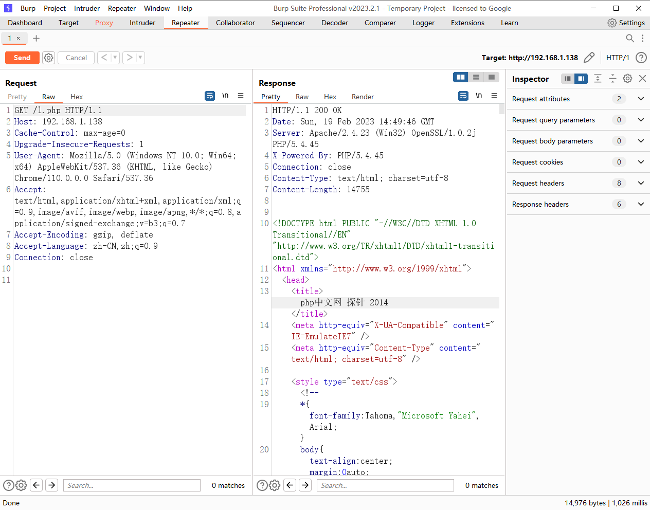Image resolution: width=650 pixels, height=510 pixels.
Task: Open the back history dropdown arrow
Action: click(115, 58)
